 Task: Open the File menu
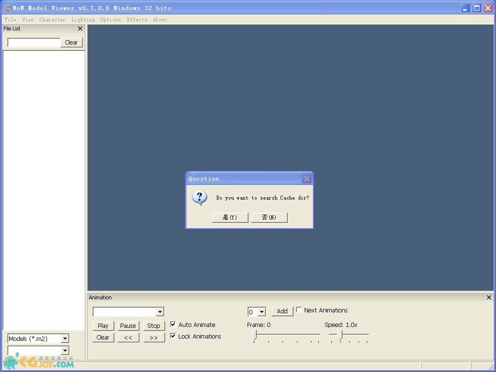point(11,19)
